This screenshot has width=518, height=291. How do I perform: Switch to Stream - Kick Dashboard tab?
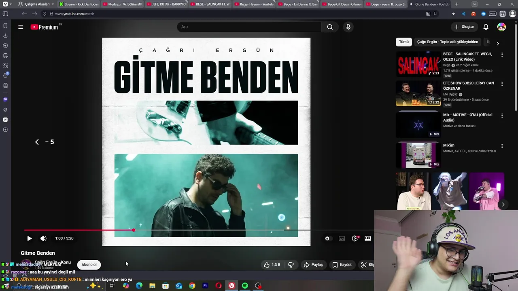tap(78, 4)
